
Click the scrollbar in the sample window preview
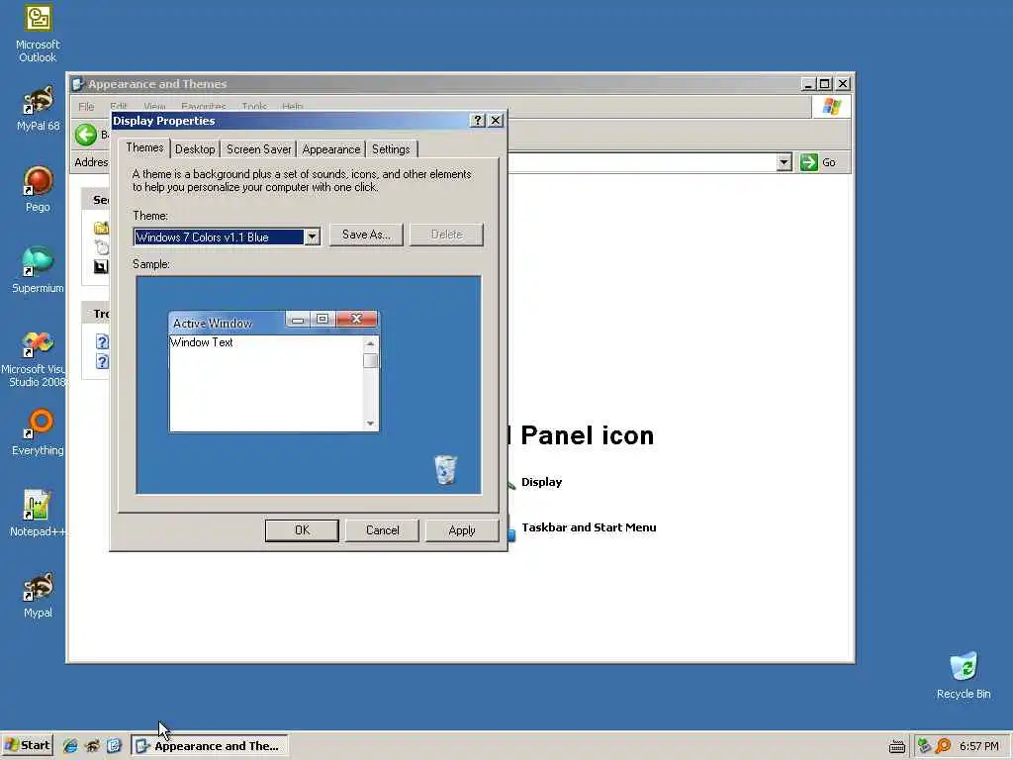tap(370, 383)
